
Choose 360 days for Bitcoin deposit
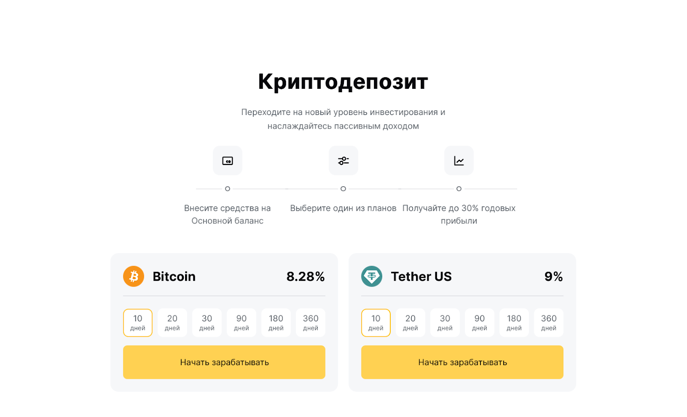pyautogui.click(x=310, y=323)
